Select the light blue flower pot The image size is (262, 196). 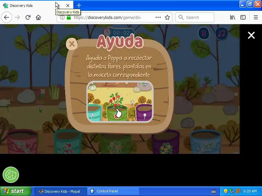[x=206, y=142]
